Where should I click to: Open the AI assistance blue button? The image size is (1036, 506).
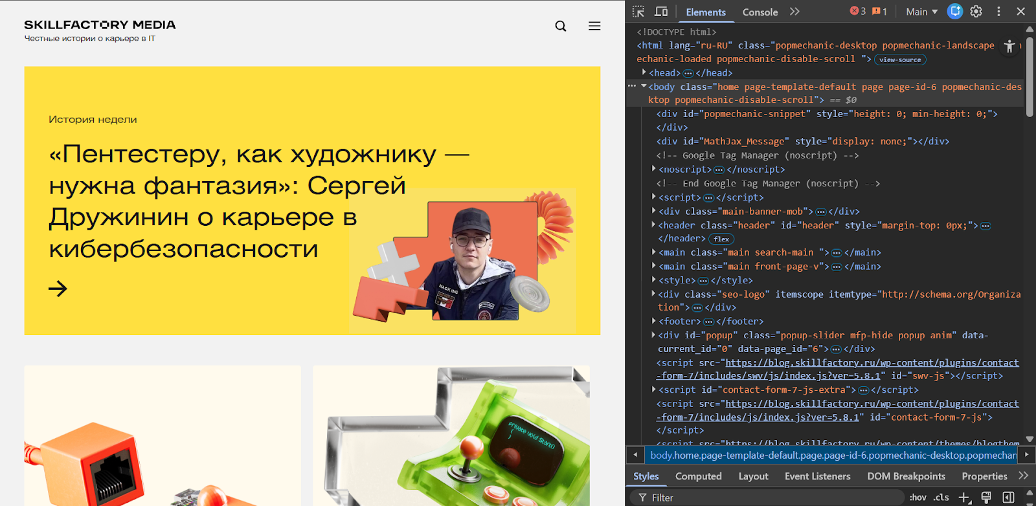(x=955, y=11)
